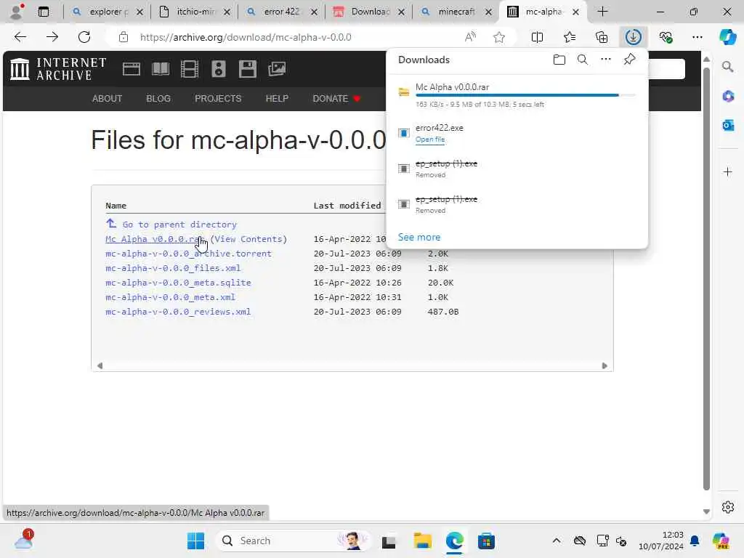Open more options in Downloads panel
Screen dimensions: 744x558
(606, 60)
